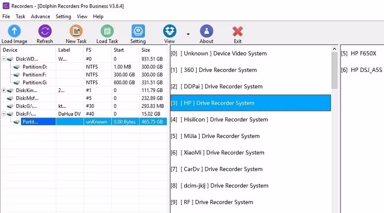Click the Load Task toolbar icon
This screenshot has width=384, height=213.
point(107,31)
